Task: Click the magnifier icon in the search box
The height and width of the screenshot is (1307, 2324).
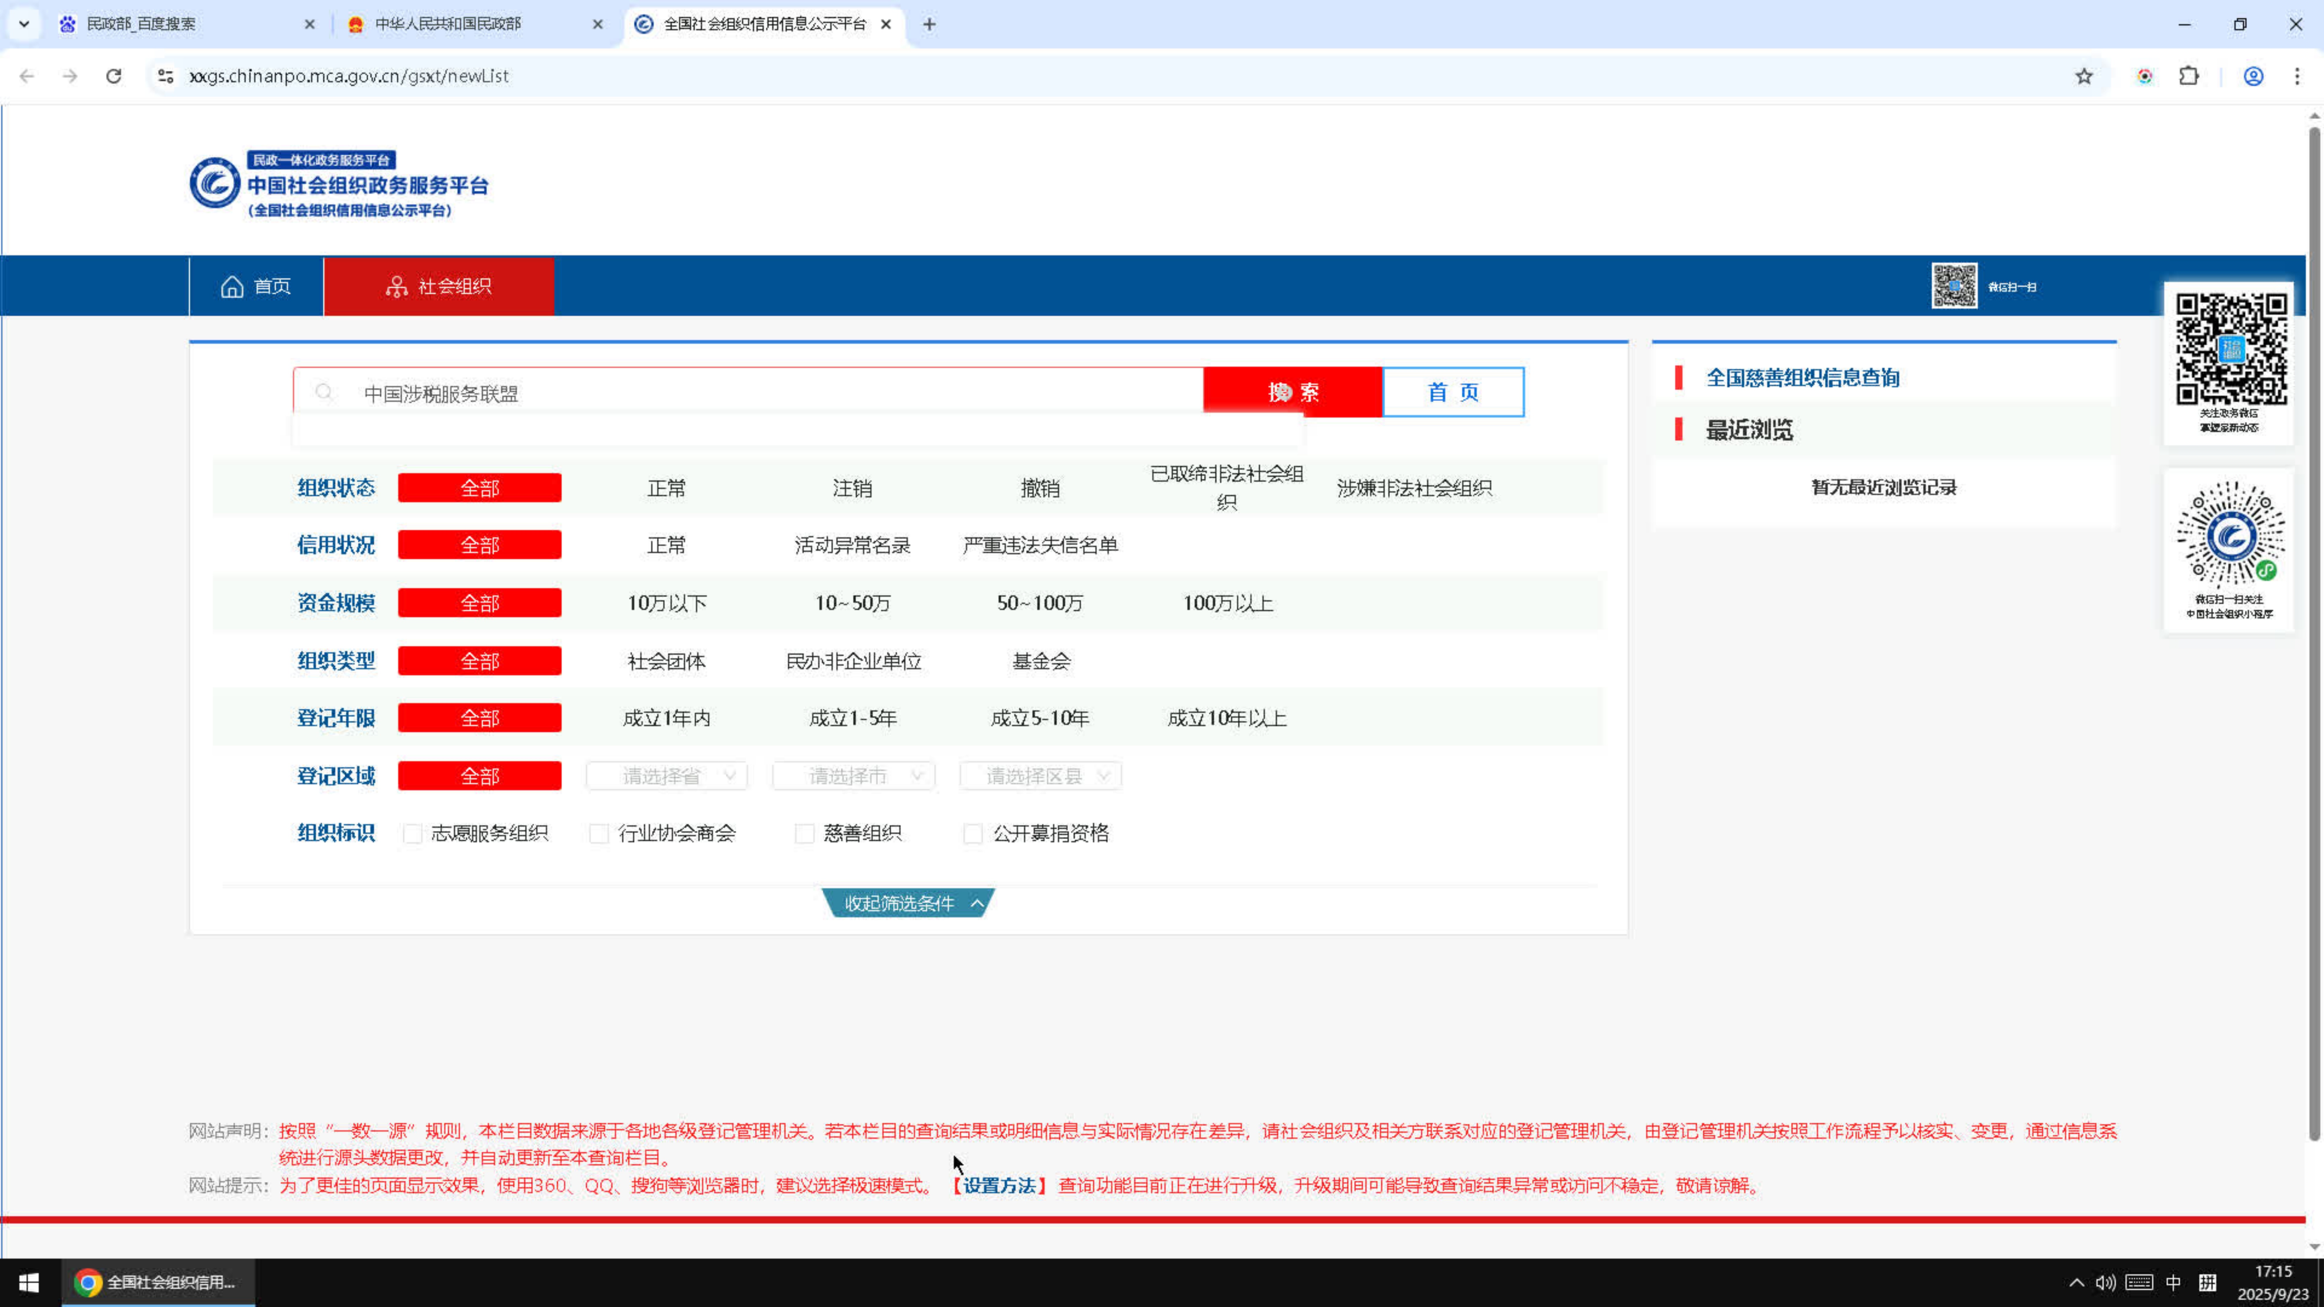Action: 324,392
